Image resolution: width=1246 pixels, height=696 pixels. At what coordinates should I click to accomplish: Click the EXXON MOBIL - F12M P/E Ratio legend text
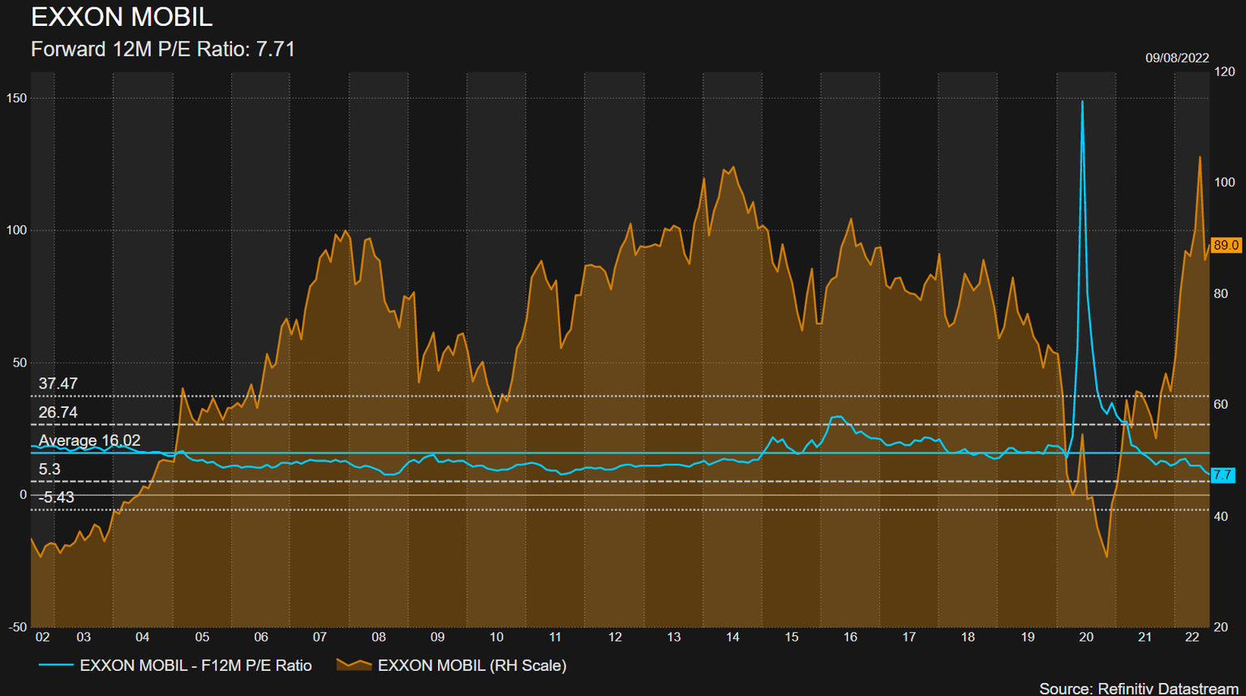coord(195,665)
